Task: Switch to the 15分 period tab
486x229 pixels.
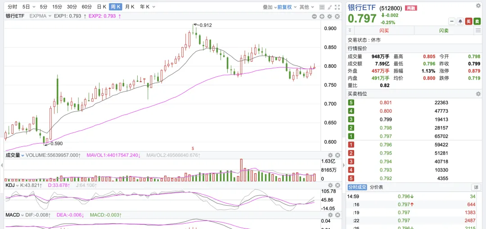Action: pos(57,7)
